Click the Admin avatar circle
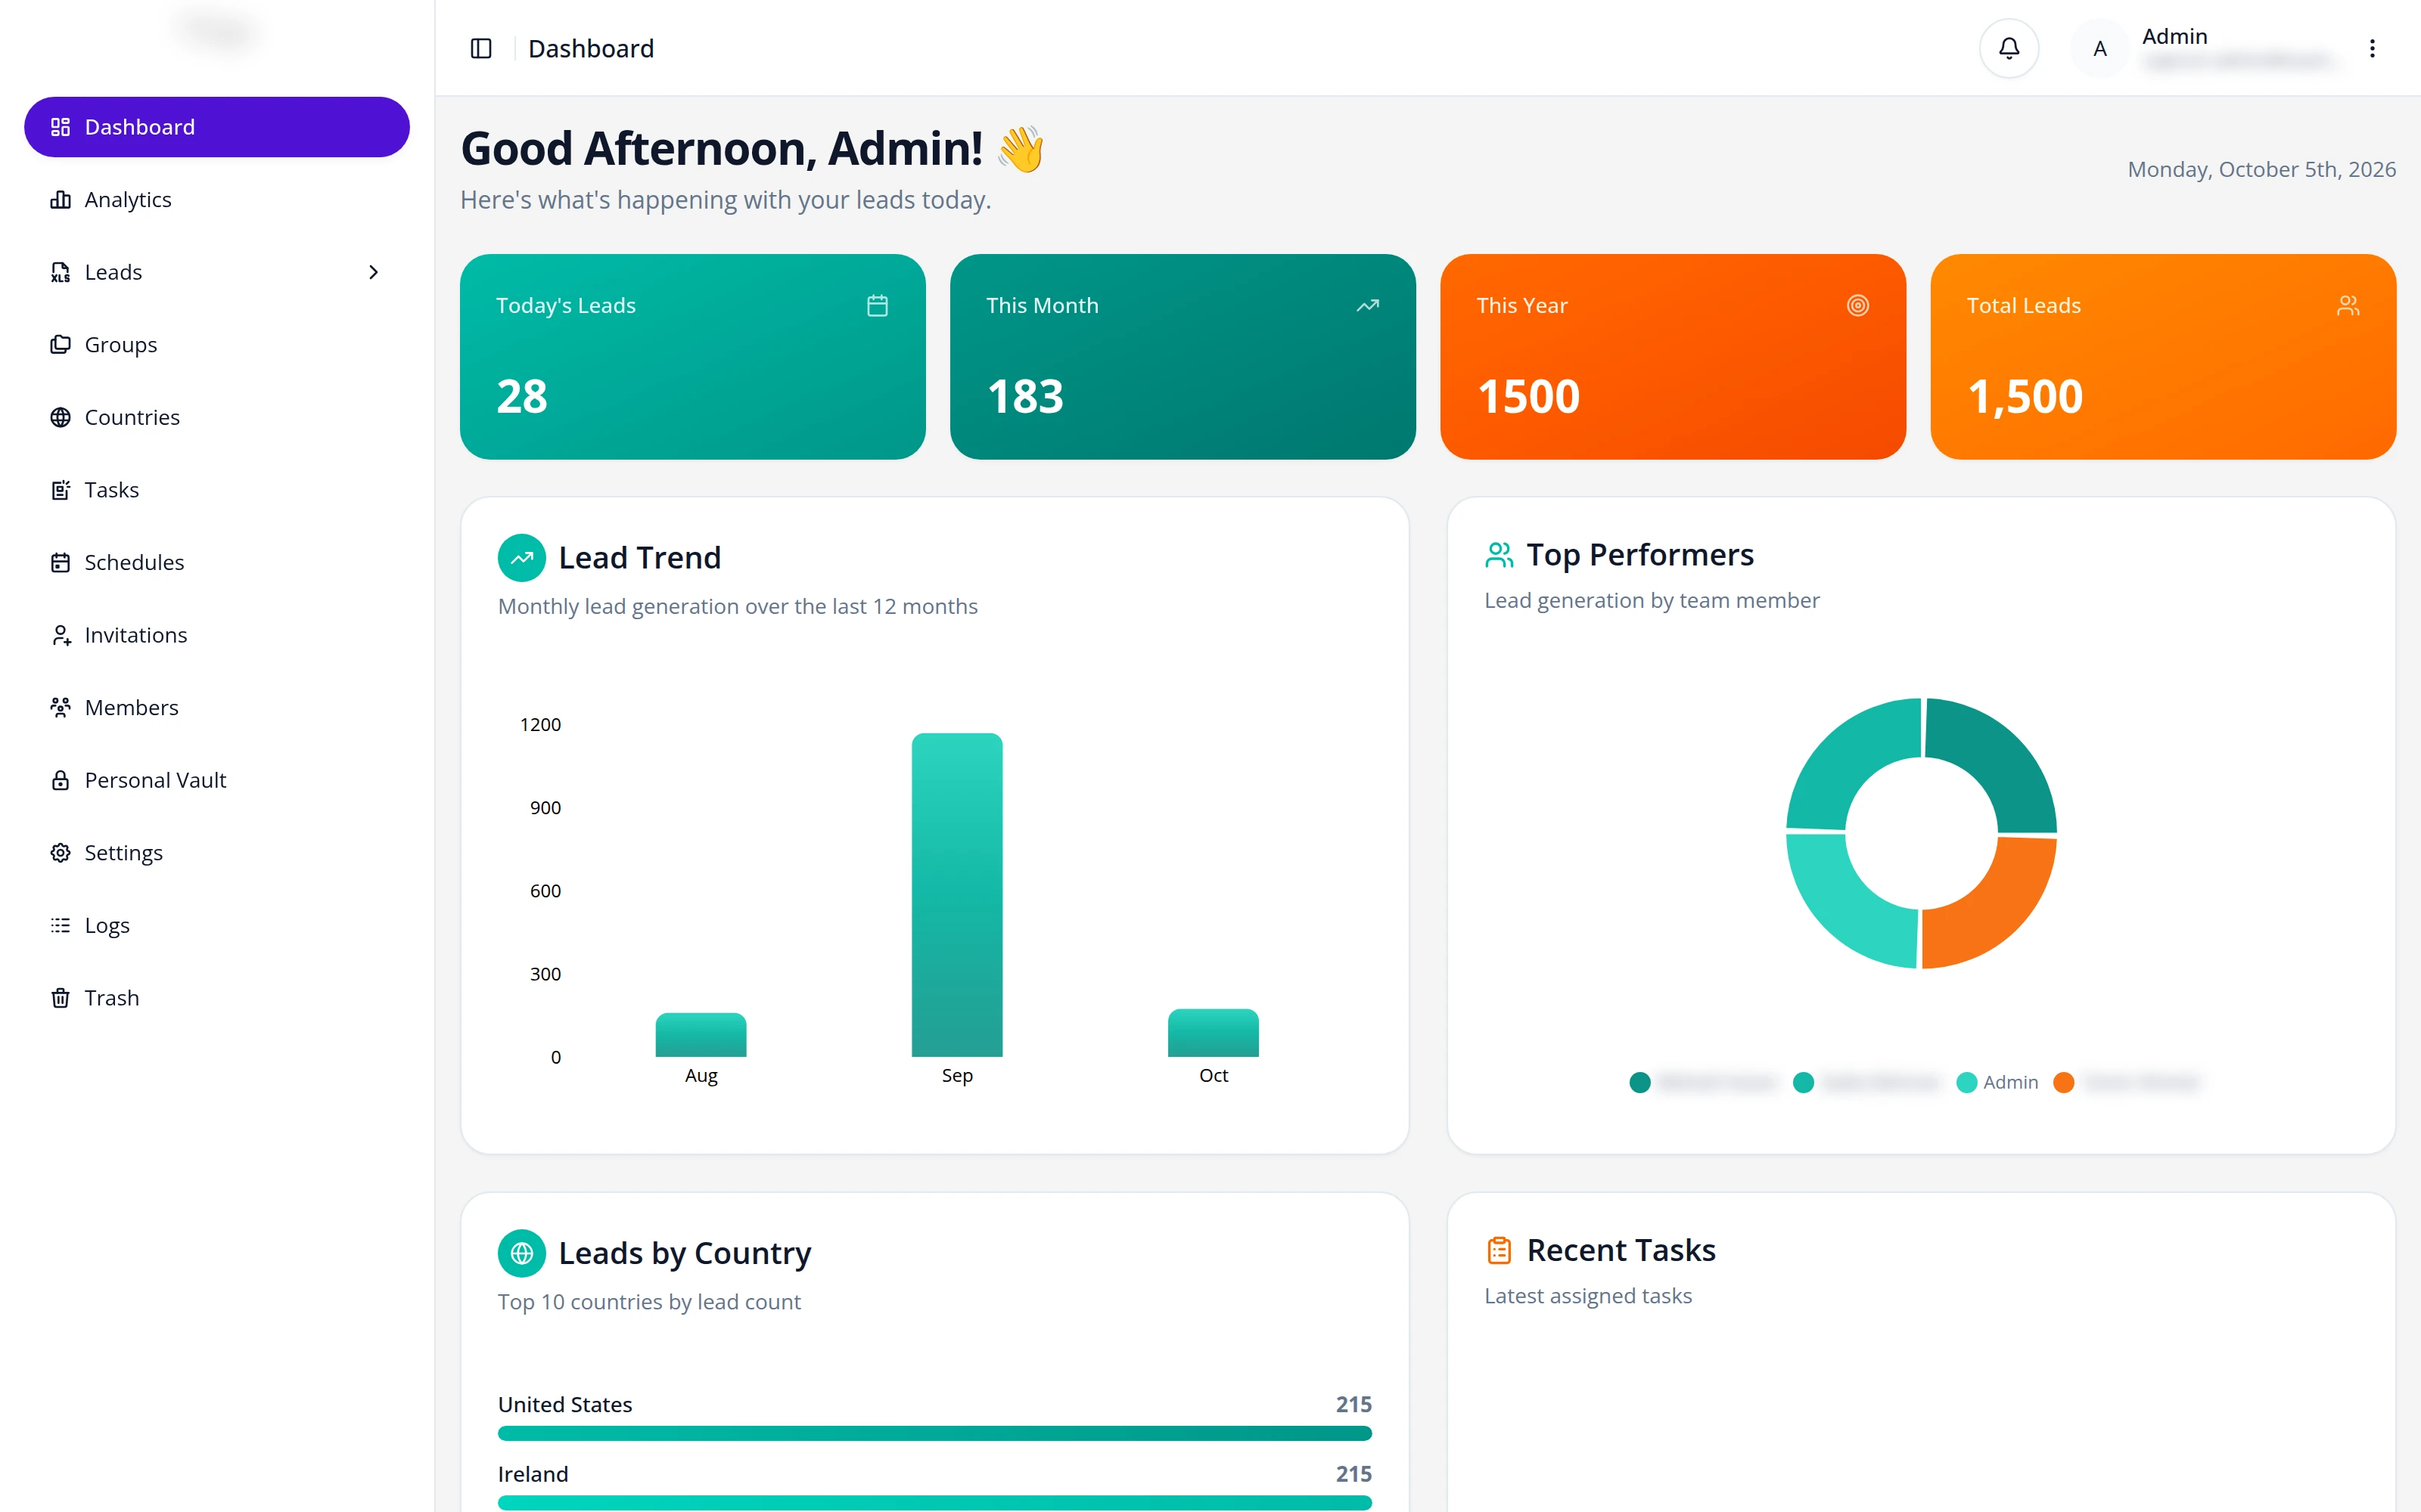This screenshot has width=2421, height=1512. 2100,48
